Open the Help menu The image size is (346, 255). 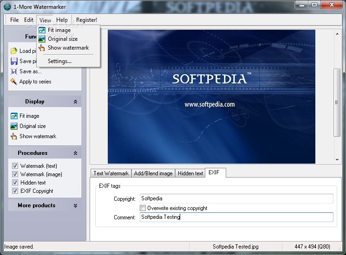(62, 20)
